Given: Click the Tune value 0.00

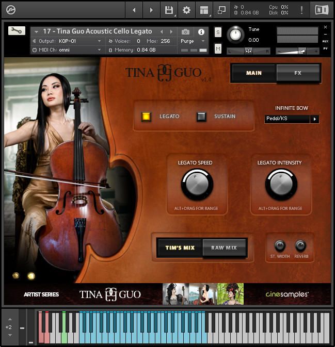Looking at the screenshot, I should coord(253,40).
